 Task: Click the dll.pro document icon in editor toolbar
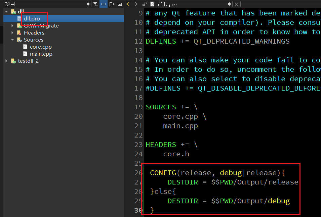click(152, 4)
